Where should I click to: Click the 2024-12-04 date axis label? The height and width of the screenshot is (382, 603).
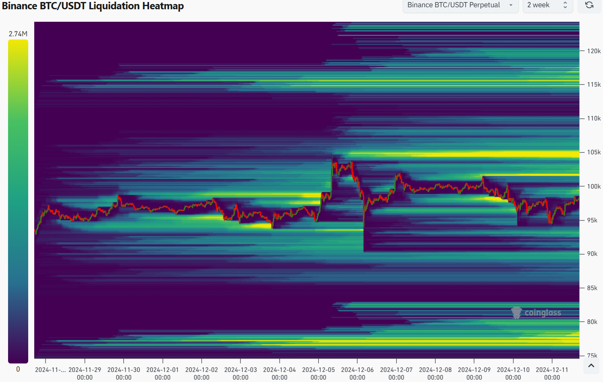point(280,374)
